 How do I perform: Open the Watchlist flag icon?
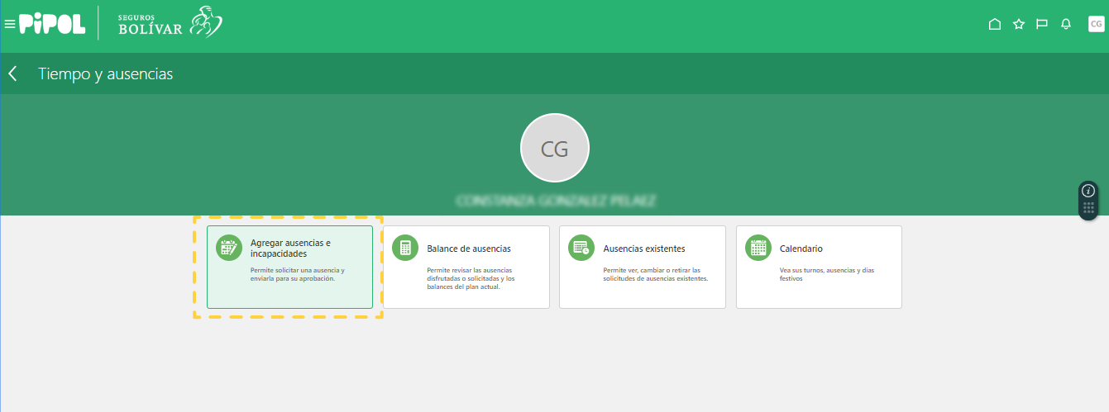tap(1042, 25)
